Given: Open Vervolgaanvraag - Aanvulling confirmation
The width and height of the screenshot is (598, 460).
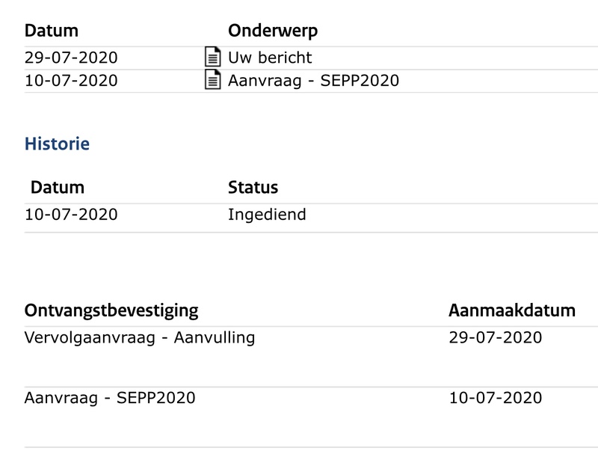Looking at the screenshot, I should point(140,337).
